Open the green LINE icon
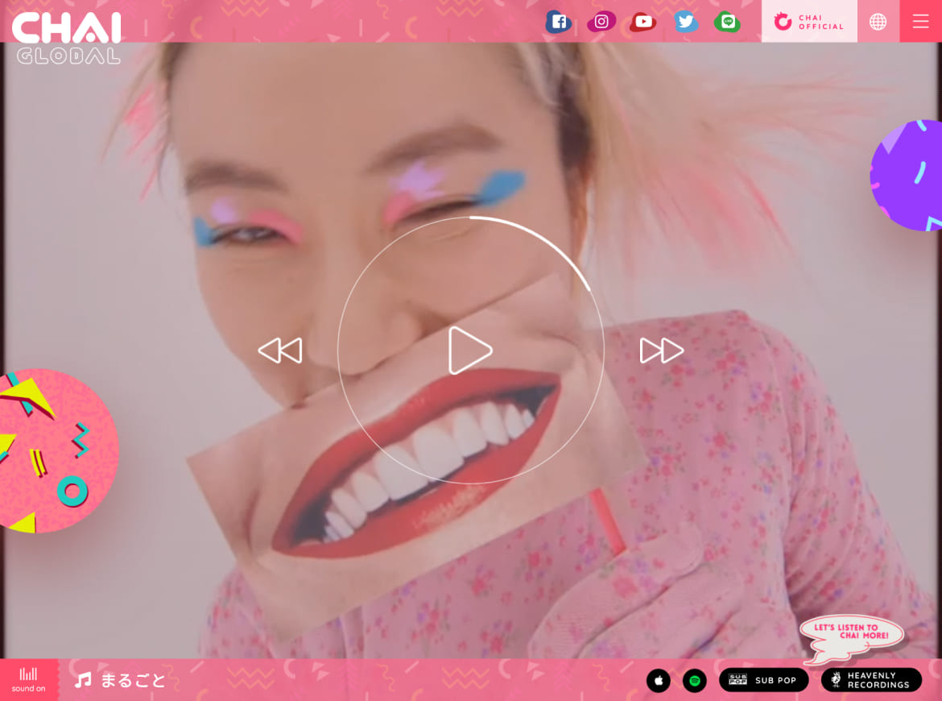The width and height of the screenshot is (942, 701). coord(727,23)
